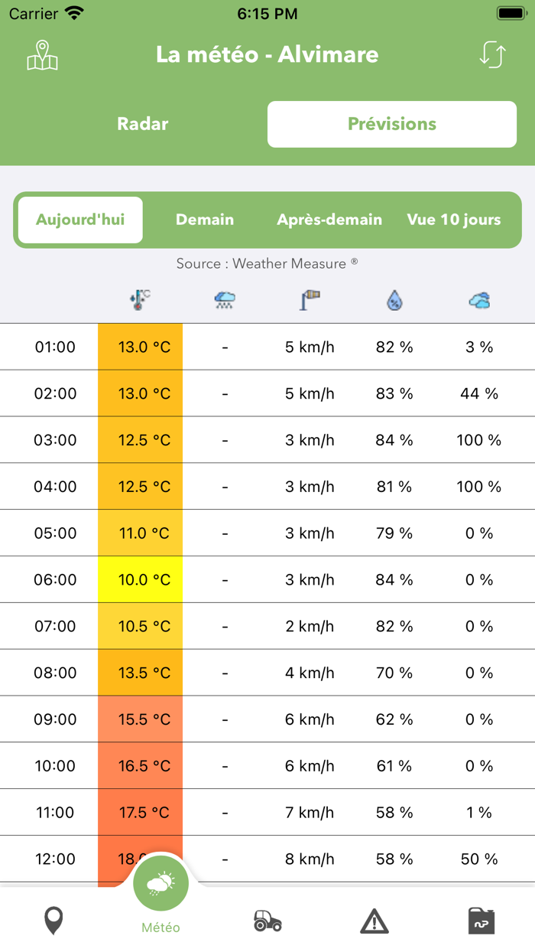Tap the temperature thermometer column icon

(x=140, y=301)
